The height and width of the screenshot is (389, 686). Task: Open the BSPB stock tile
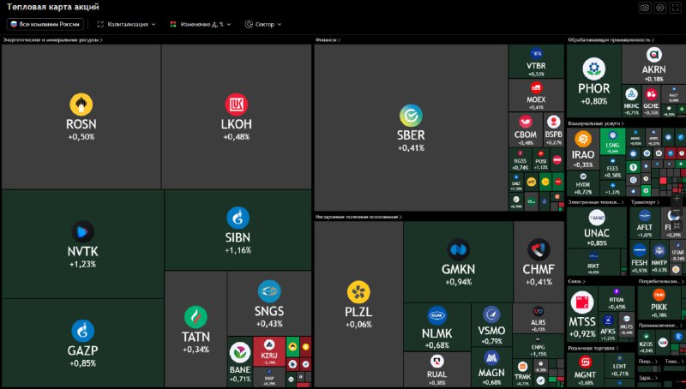[553, 130]
